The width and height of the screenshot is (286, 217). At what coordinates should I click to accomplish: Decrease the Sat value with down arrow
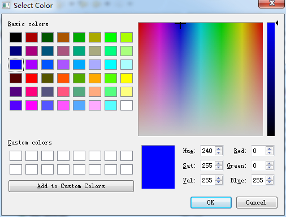219,168
